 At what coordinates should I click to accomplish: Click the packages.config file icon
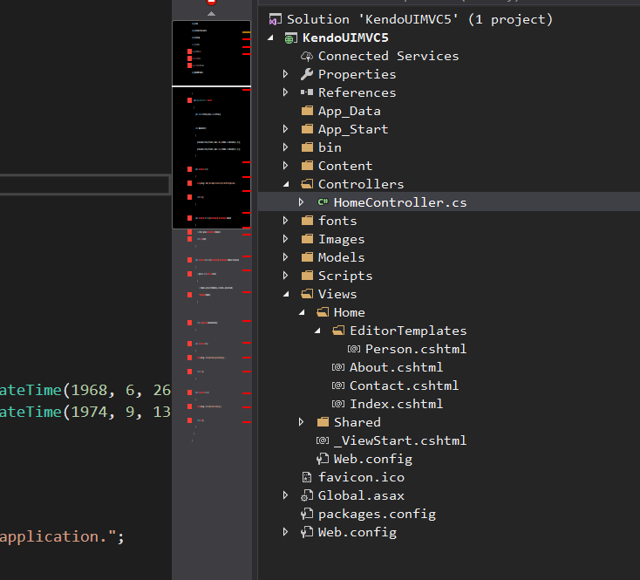pyautogui.click(x=306, y=514)
